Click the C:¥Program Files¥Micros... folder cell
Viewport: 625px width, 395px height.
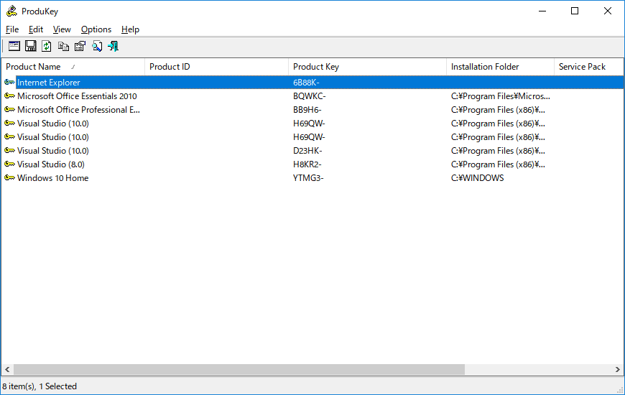click(x=500, y=96)
